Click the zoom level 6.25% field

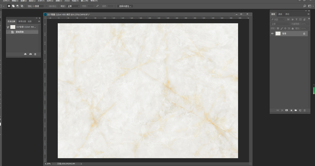click(48, 164)
